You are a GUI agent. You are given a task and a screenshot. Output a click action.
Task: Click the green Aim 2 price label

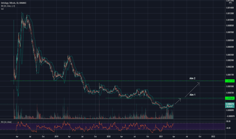click(x=230, y=81)
